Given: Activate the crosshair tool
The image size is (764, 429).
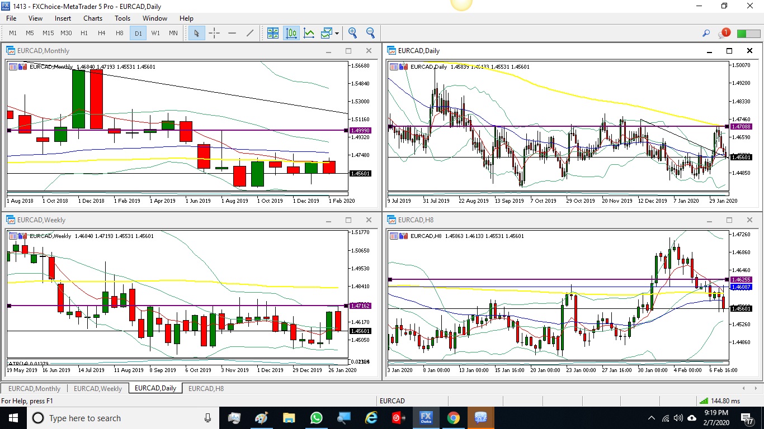Looking at the screenshot, I should click(214, 33).
